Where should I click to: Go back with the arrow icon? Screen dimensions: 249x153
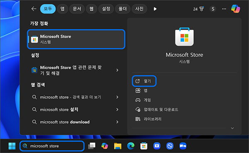pyautogui.click(x=34, y=9)
